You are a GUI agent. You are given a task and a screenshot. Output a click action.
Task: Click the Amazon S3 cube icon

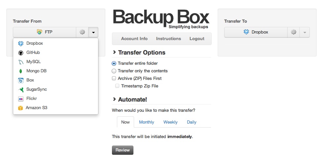(x=20, y=108)
